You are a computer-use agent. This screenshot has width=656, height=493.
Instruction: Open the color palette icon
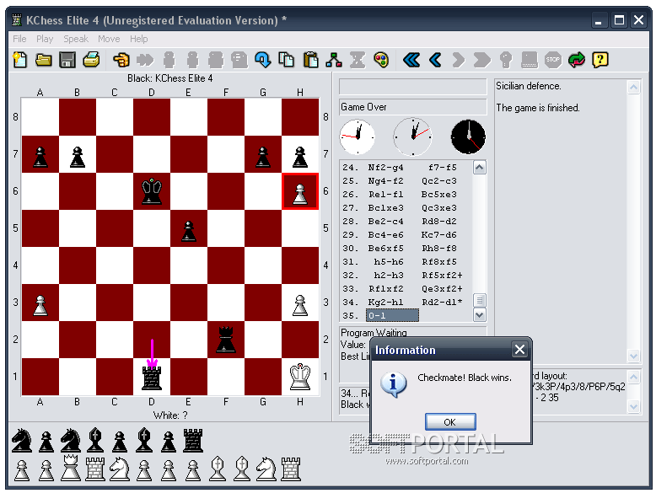click(381, 60)
